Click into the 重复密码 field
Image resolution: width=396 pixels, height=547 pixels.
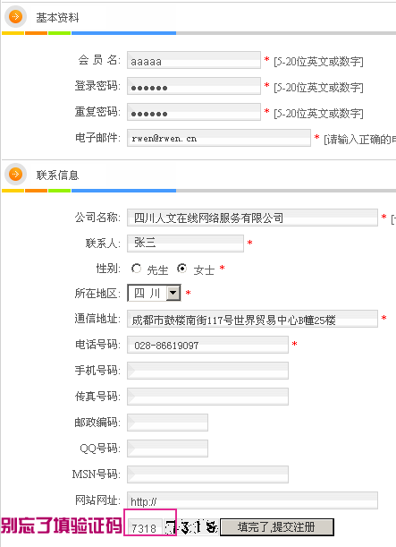[x=194, y=112]
